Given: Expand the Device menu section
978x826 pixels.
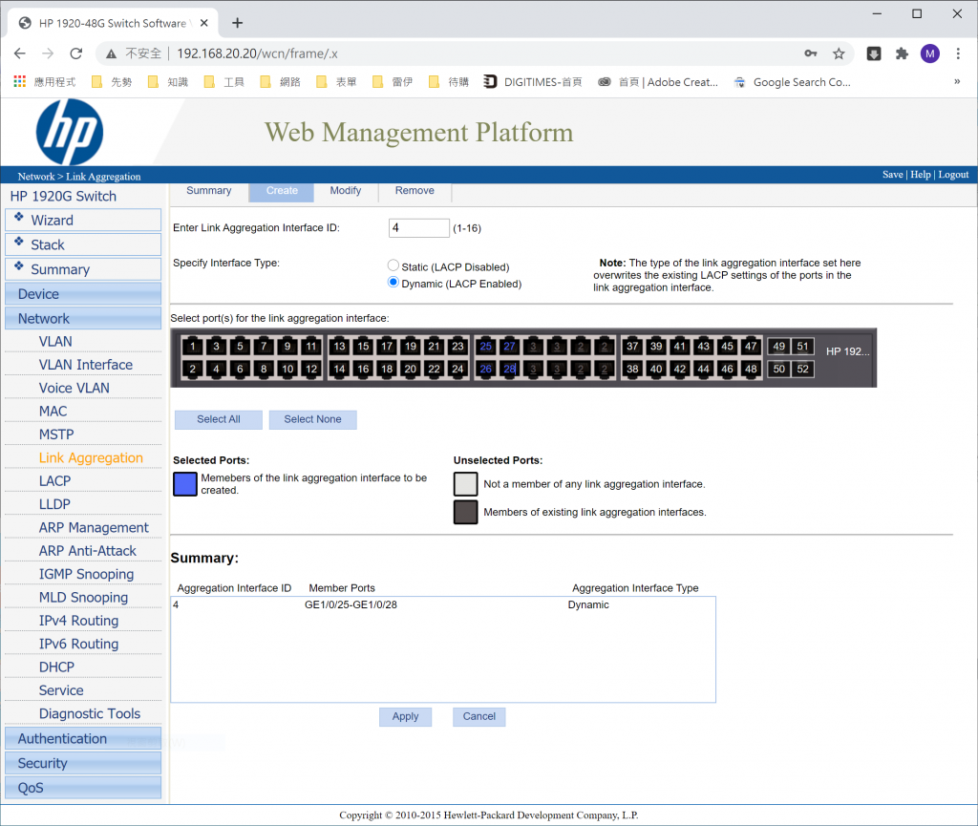Looking at the screenshot, I should tap(83, 293).
